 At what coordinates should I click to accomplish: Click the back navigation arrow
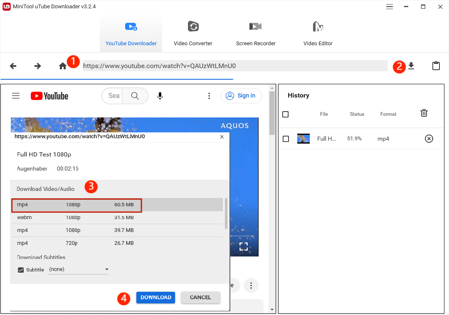tap(13, 66)
